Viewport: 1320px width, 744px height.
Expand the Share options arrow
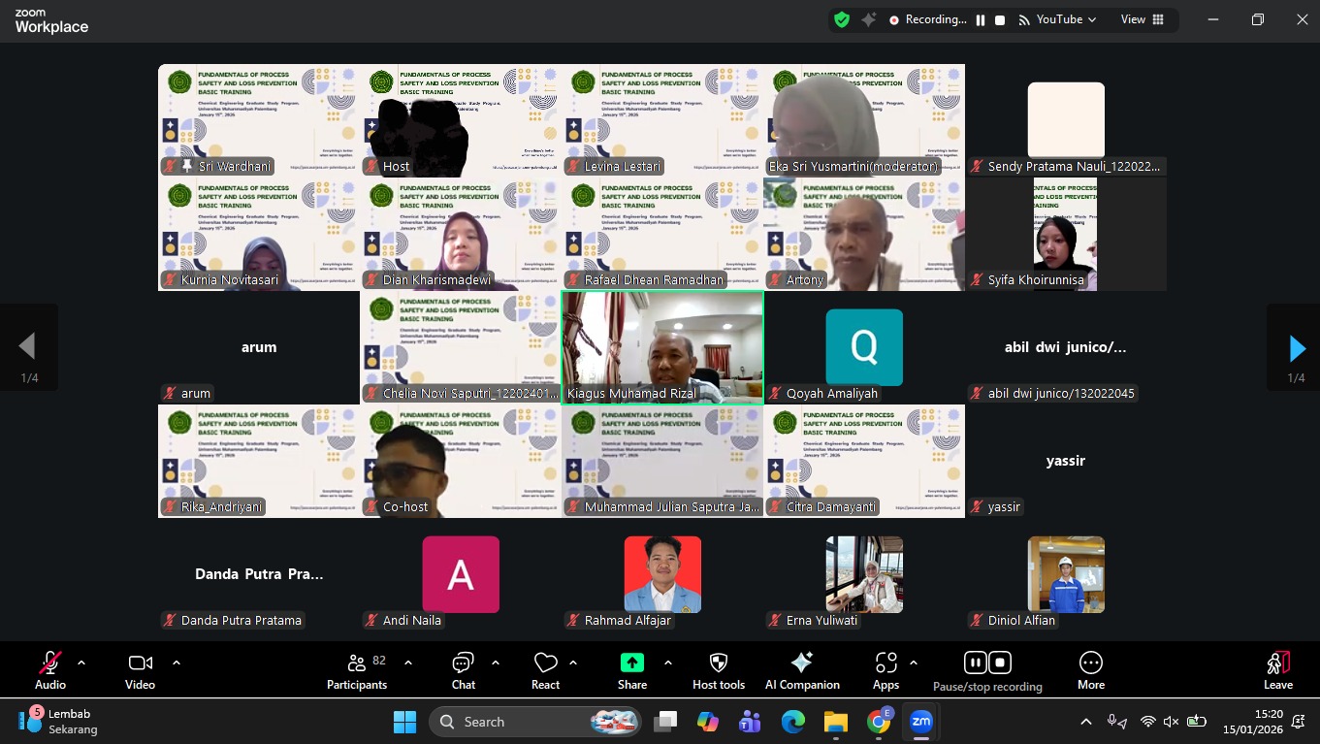(x=667, y=663)
